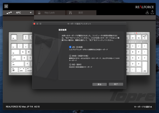Click the F19 key on keyboard image
159x113 pixels.
click(145, 37)
